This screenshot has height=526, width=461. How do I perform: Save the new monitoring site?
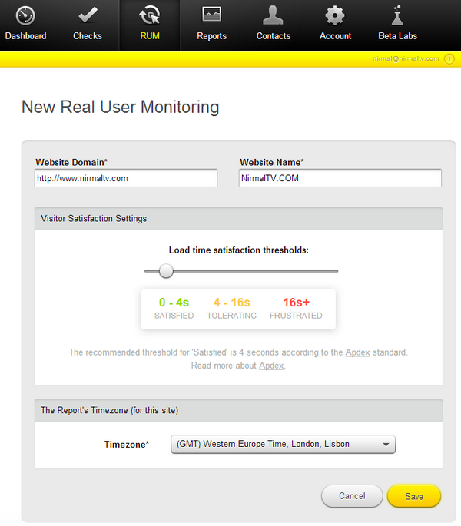click(x=413, y=496)
